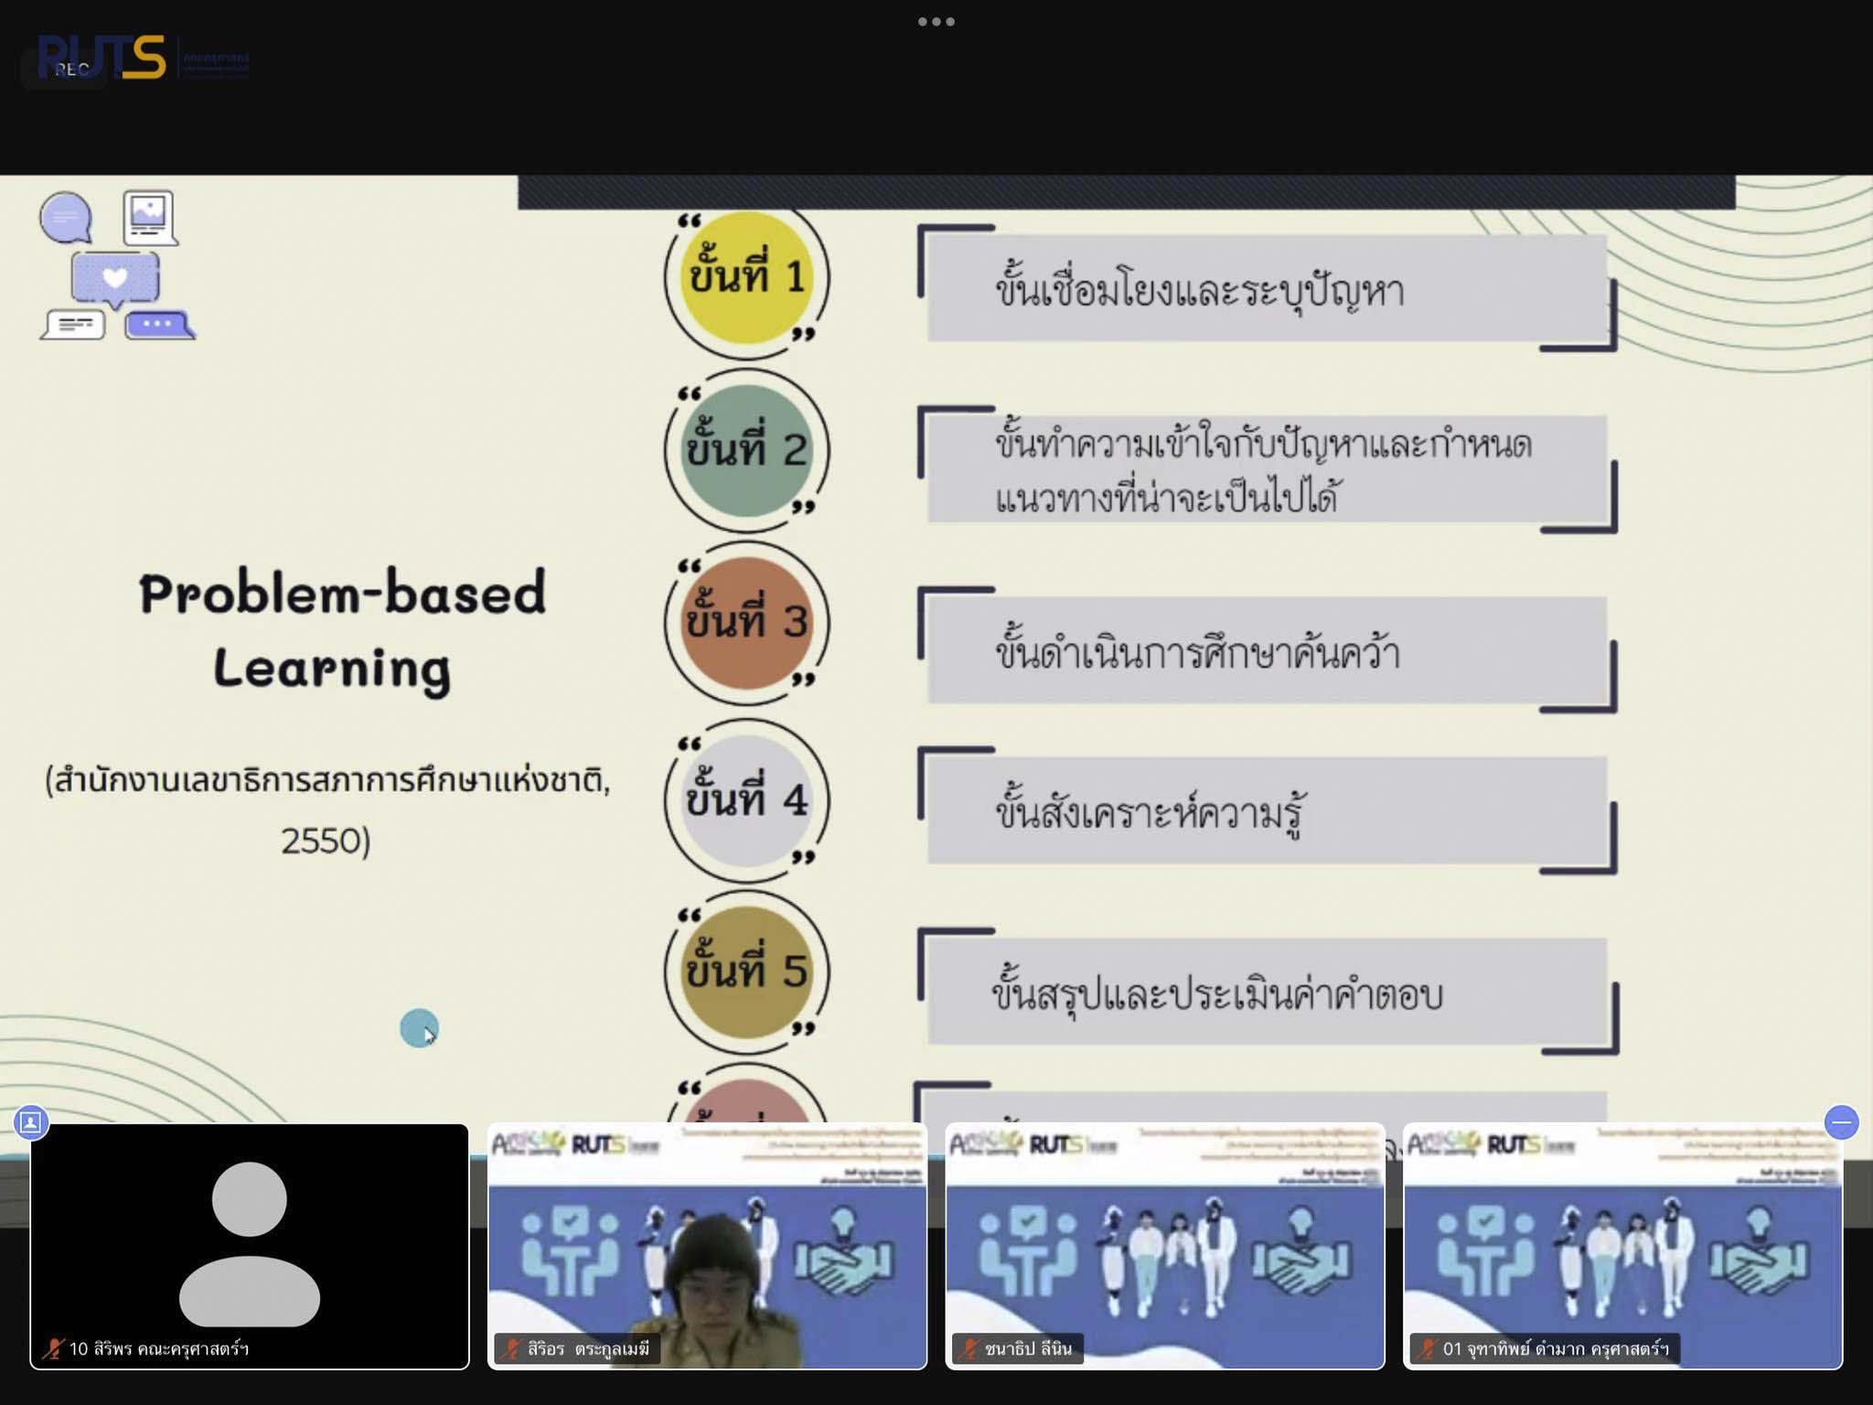Select the ชนาธิป ลีนิน participant thumbnail
1873x1405 pixels.
click(x=1165, y=1246)
